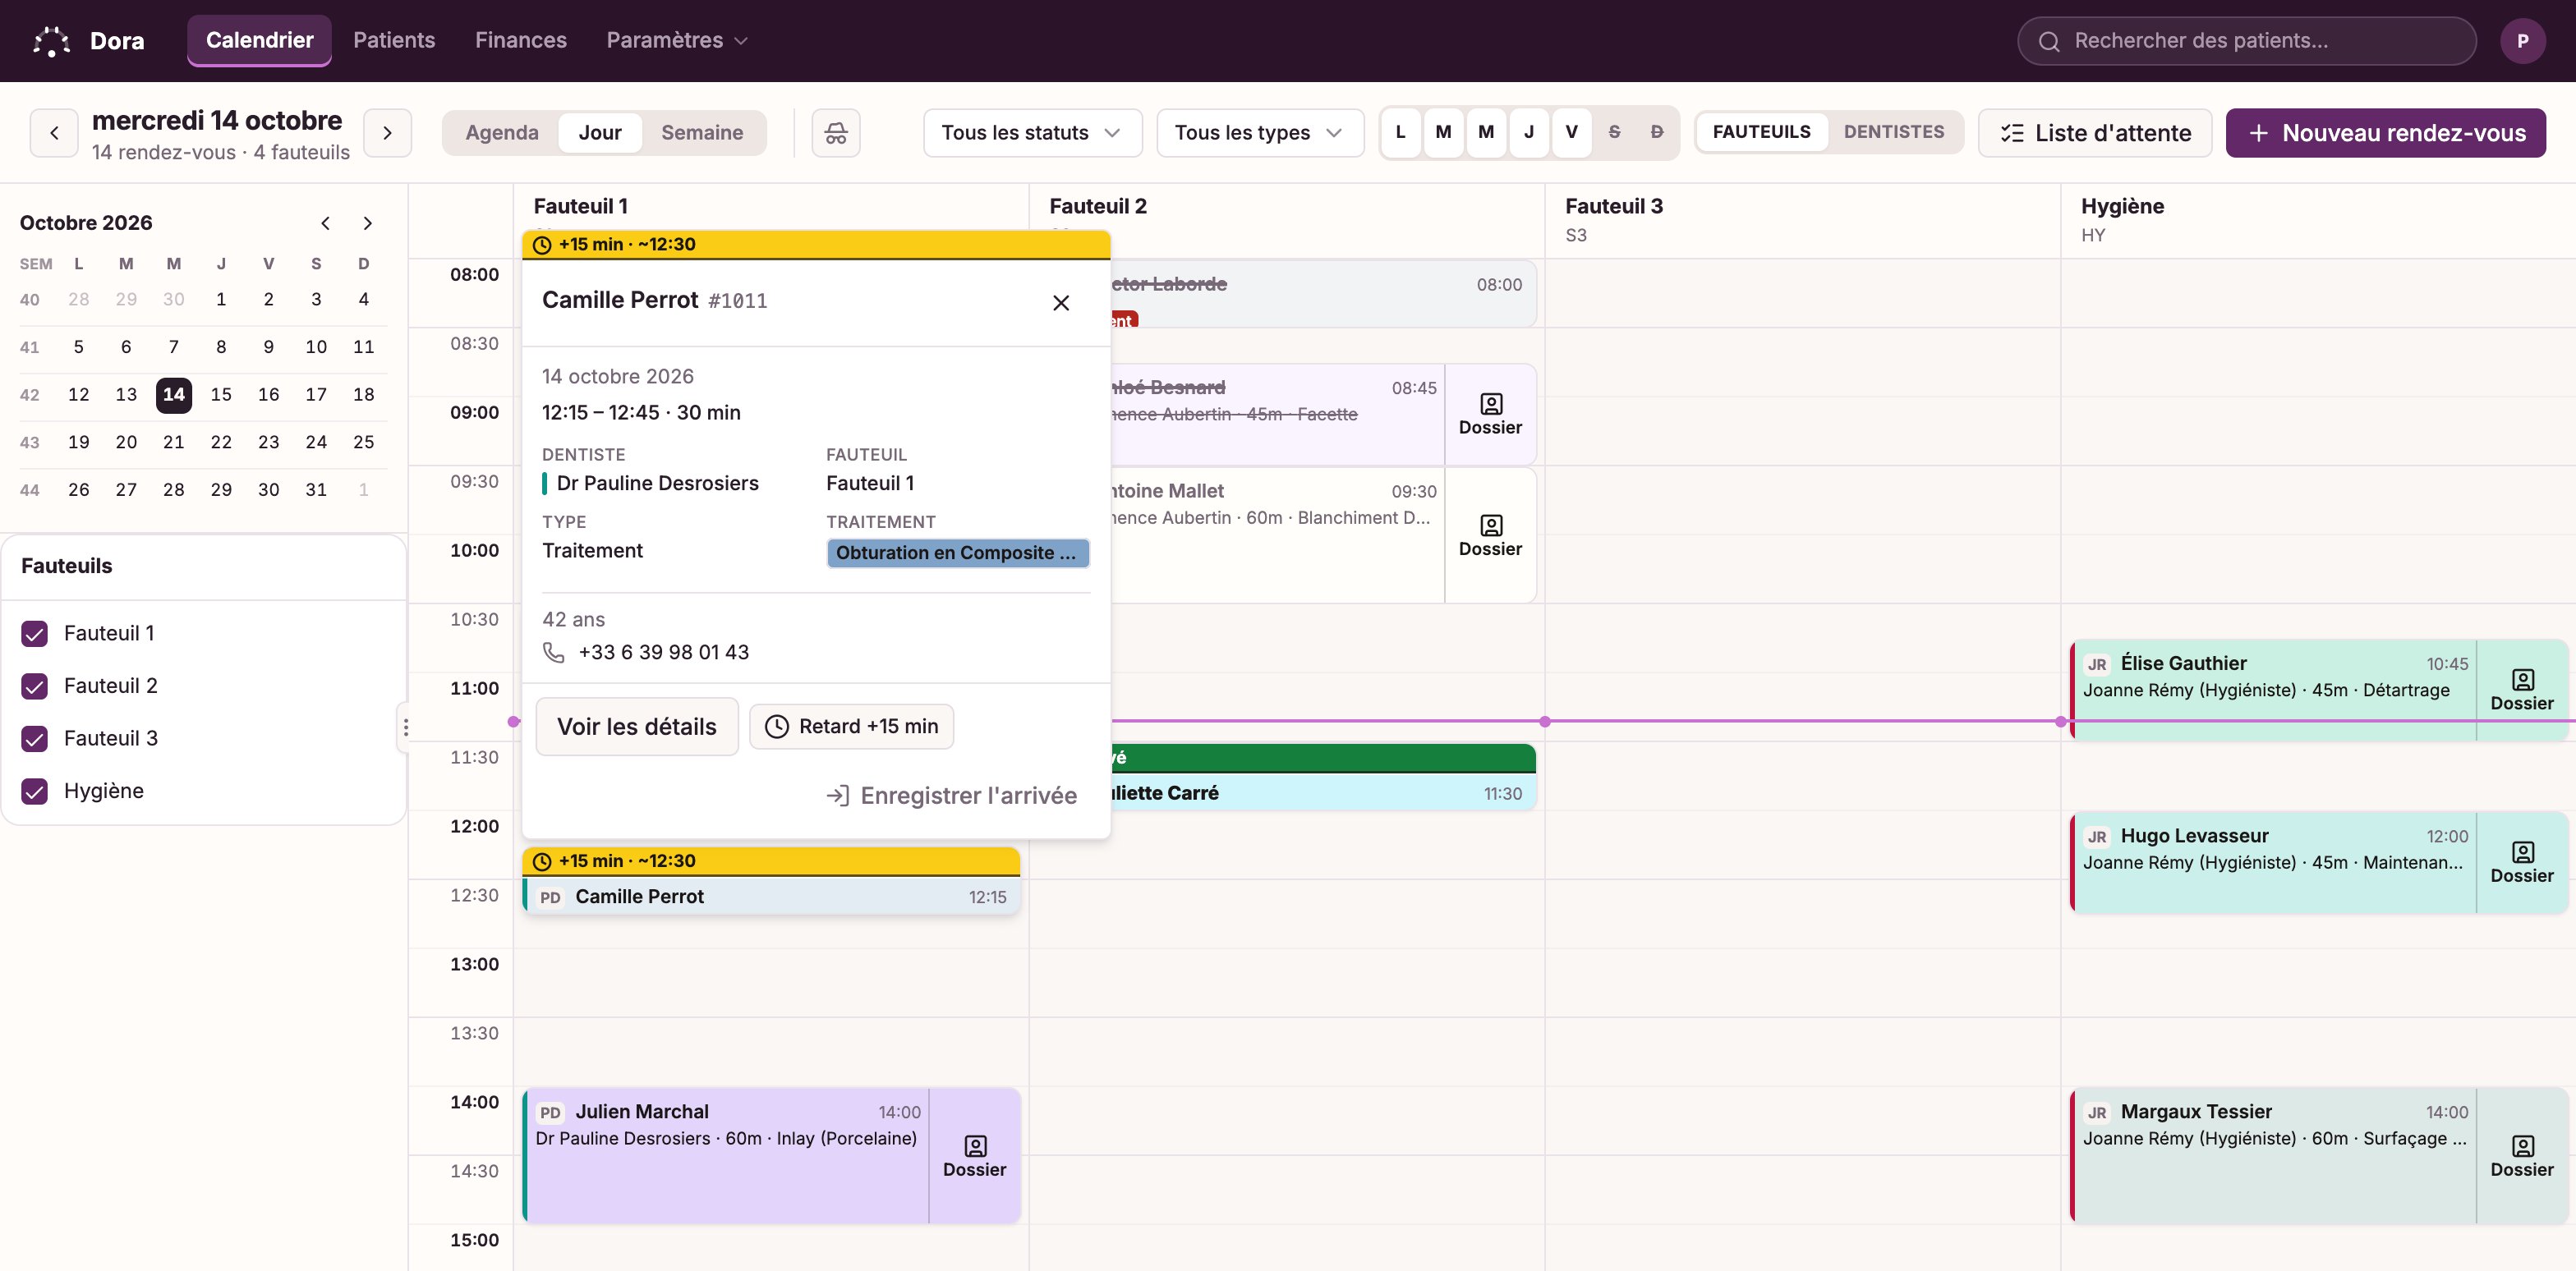Toggle Fauteuil 3 checkbox off
Viewport: 2576px width, 1271px height.
(35, 738)
